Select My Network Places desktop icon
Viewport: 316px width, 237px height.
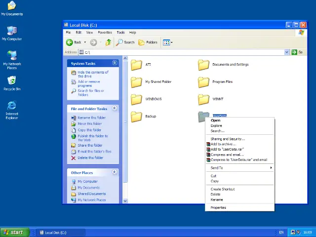tap(12, 60)
